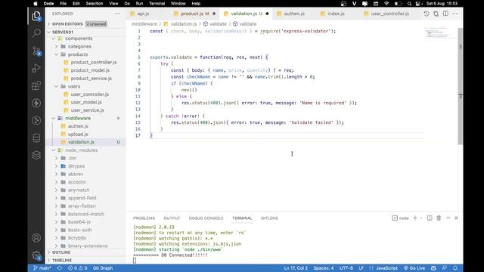484x272 pixels.
Task: Open the Debug Console panel tab
Action: [206, 218]
